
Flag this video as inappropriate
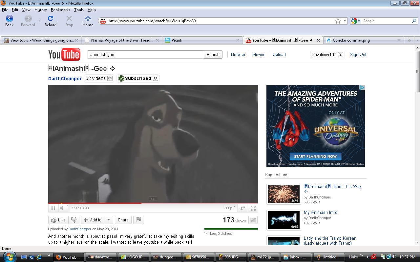click(139, 220)
